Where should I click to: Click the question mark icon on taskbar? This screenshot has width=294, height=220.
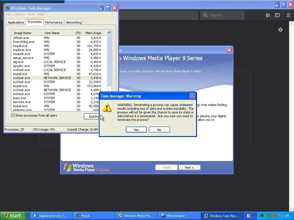(248, 216)
